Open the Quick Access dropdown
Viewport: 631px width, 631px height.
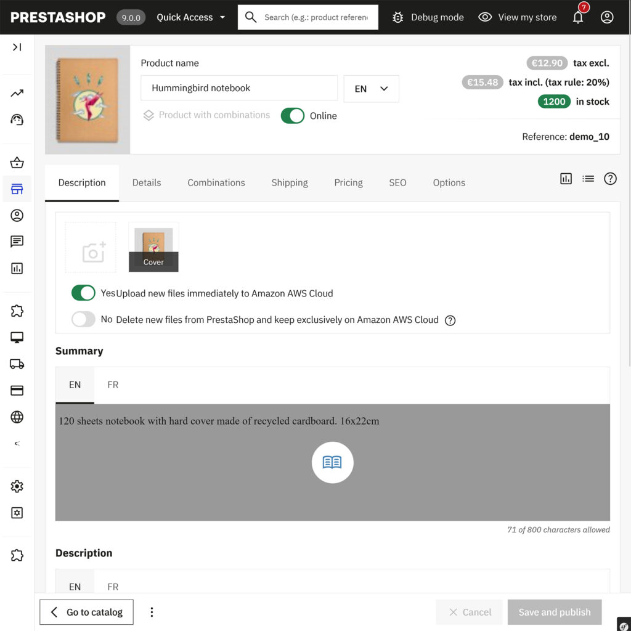(x=191, y=17)
